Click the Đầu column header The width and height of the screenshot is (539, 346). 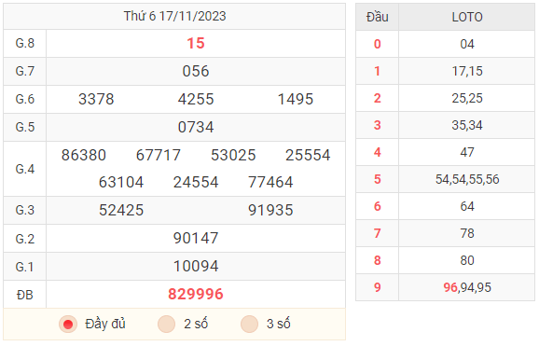[377, 17]
